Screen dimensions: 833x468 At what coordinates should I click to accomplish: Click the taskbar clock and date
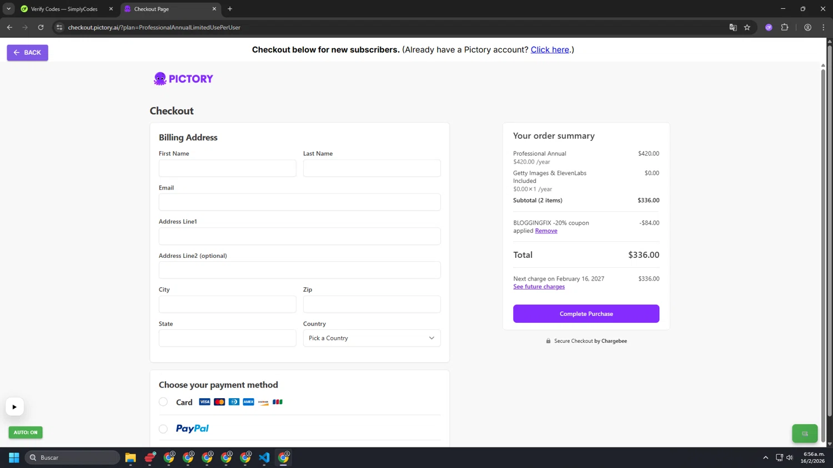point(814,457)
